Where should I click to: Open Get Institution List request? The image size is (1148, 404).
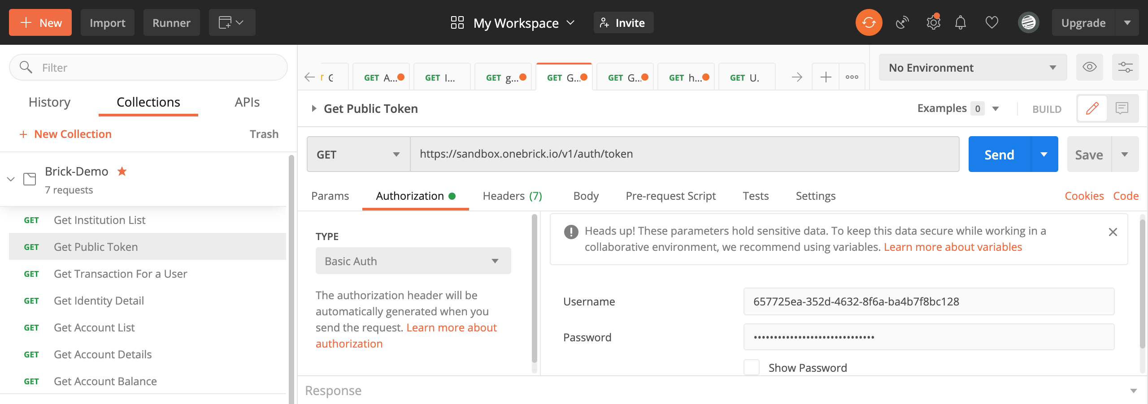tap(148, 220)
